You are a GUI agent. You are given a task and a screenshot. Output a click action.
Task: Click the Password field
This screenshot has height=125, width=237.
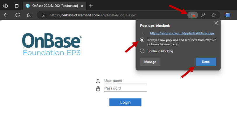tap(125, 88)
